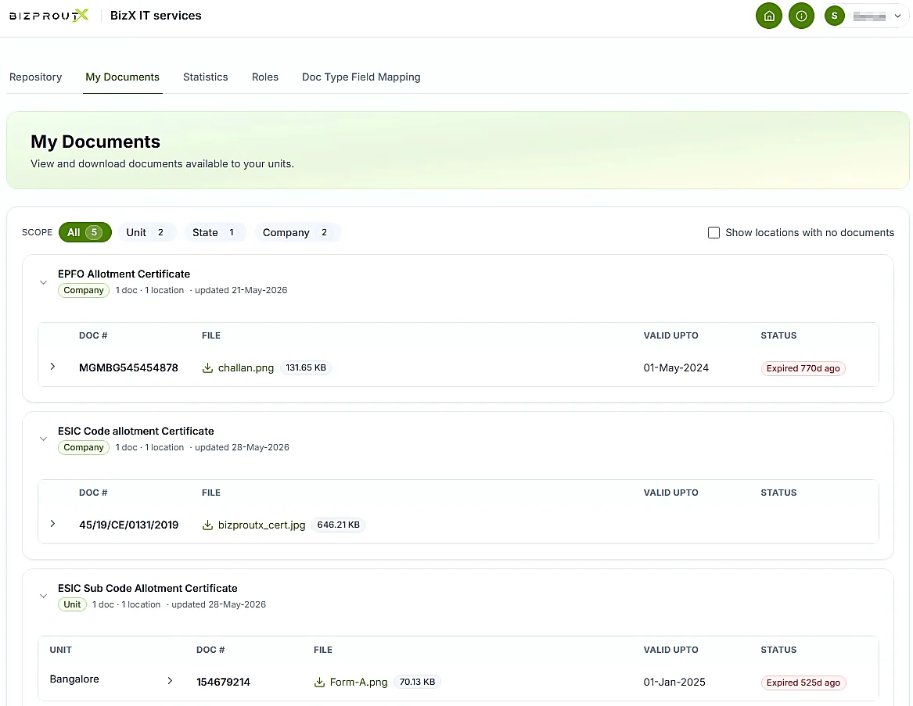913x706 pixels.
Task: Click the valid upto date 01-May-2024
Action: click(x=676, y=367)
